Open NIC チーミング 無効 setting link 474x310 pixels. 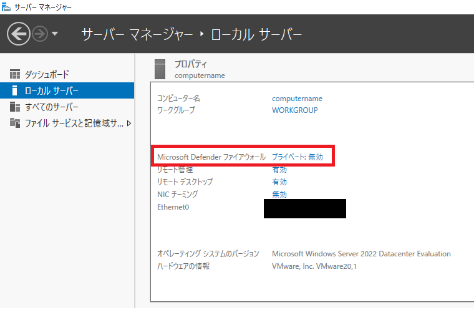tap(279, 194)
